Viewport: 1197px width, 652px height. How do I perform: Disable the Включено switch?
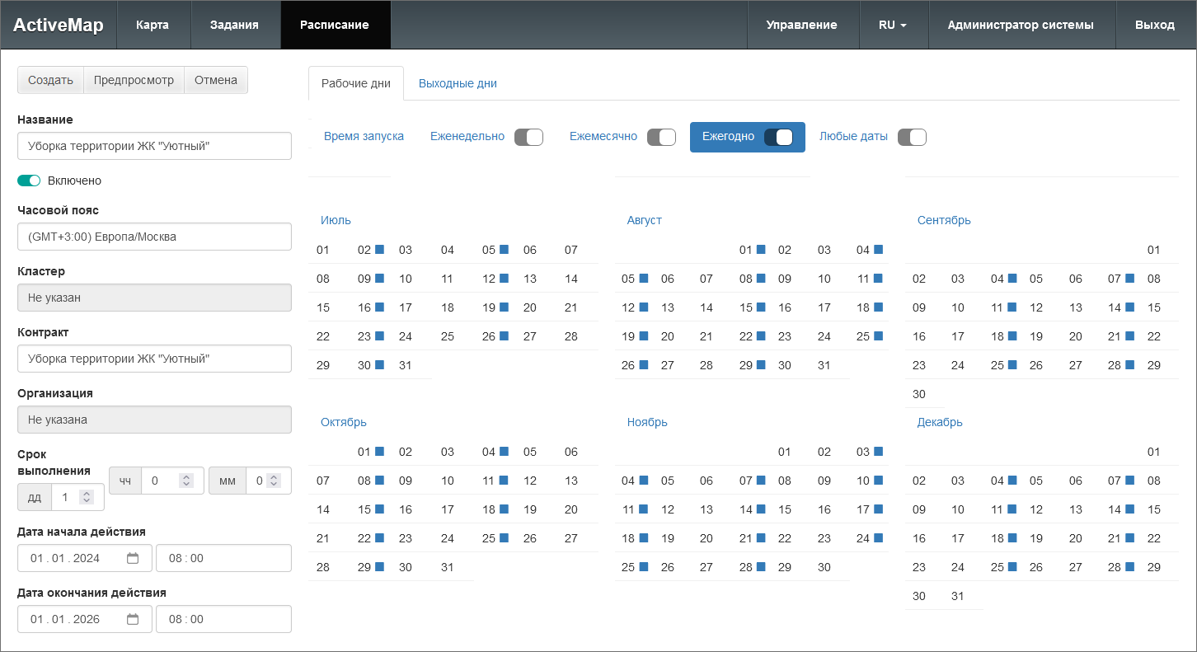pyautogui.click(x=29, y=181)
